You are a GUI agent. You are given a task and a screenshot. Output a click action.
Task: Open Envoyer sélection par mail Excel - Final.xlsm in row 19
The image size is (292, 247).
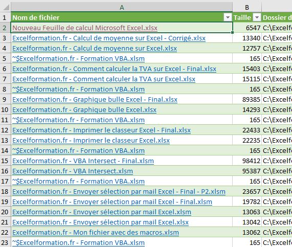click(112, 202)
